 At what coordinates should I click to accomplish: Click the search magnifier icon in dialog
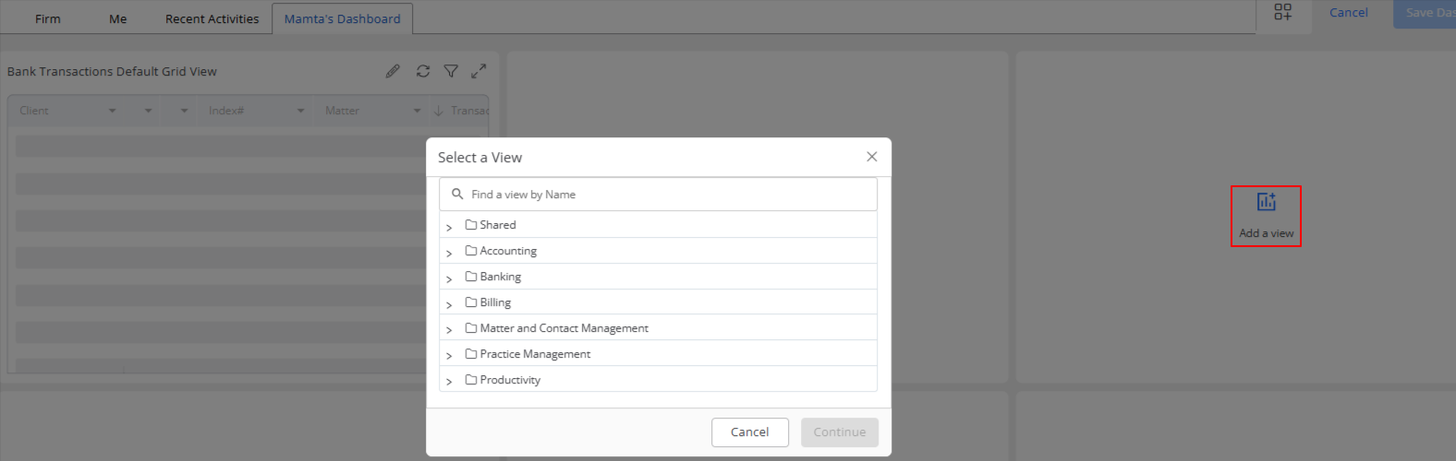457,195
